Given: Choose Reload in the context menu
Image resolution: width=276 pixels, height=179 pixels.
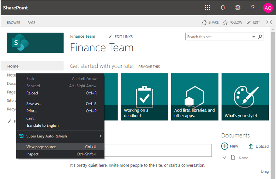Looking at the screenshot, I should [60, 93].
